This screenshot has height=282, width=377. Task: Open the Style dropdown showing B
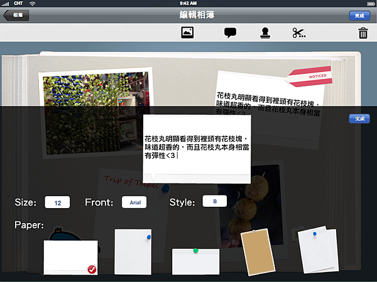tap(214, 201)
